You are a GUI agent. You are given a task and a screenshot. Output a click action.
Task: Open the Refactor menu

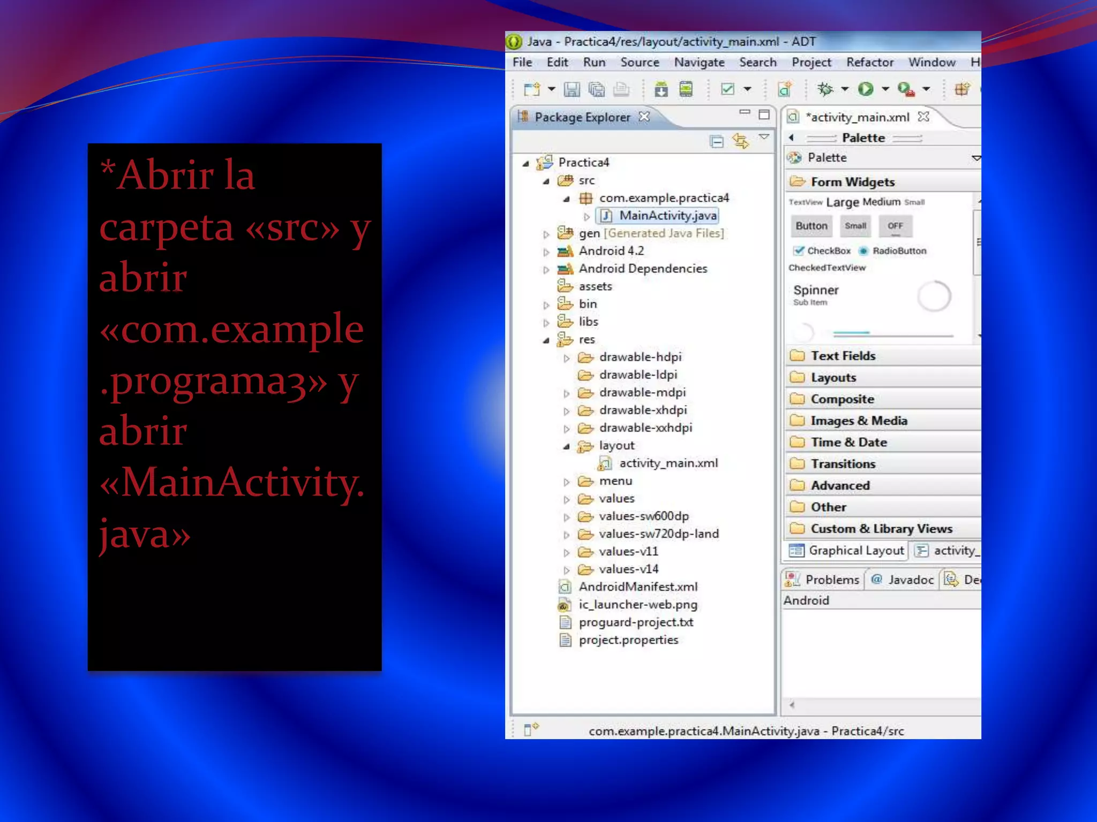click(x=870, y=62)
